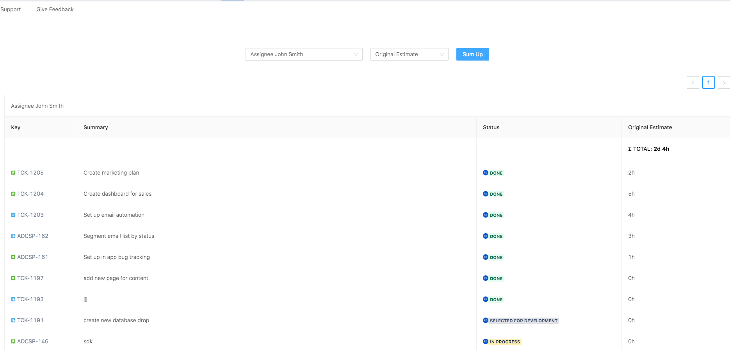Click the IN PROGRESS status badge
Screen dimensions: 730x350
(x=505, y=342)
